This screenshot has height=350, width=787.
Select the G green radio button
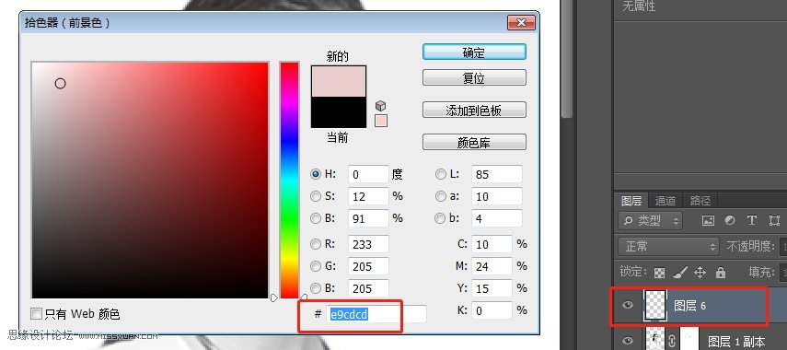pyautogui.click(x=316, y=266)
